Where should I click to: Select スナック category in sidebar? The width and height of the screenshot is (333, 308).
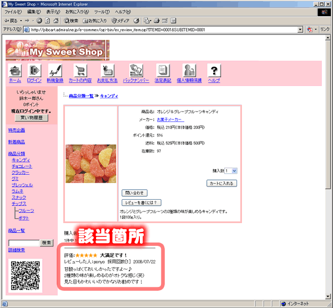[19, 198]
